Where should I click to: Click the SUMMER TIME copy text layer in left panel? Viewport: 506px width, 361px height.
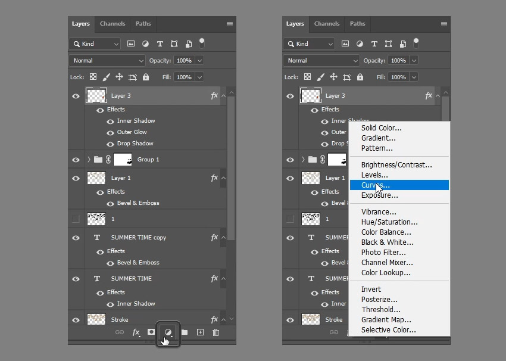[x=138, y=238]
